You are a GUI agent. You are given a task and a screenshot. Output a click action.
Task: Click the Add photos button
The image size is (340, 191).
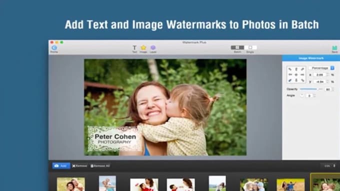click(61, 166)
